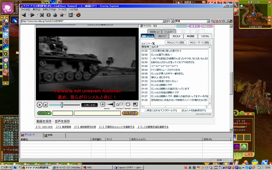The width and height of the screenshot is (272, 170).
Task: Focus the command input field
Action: [x=63, y=113]
